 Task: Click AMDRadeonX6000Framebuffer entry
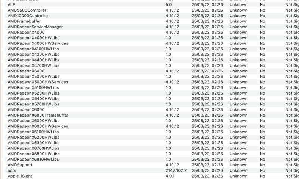coord(38,115)
